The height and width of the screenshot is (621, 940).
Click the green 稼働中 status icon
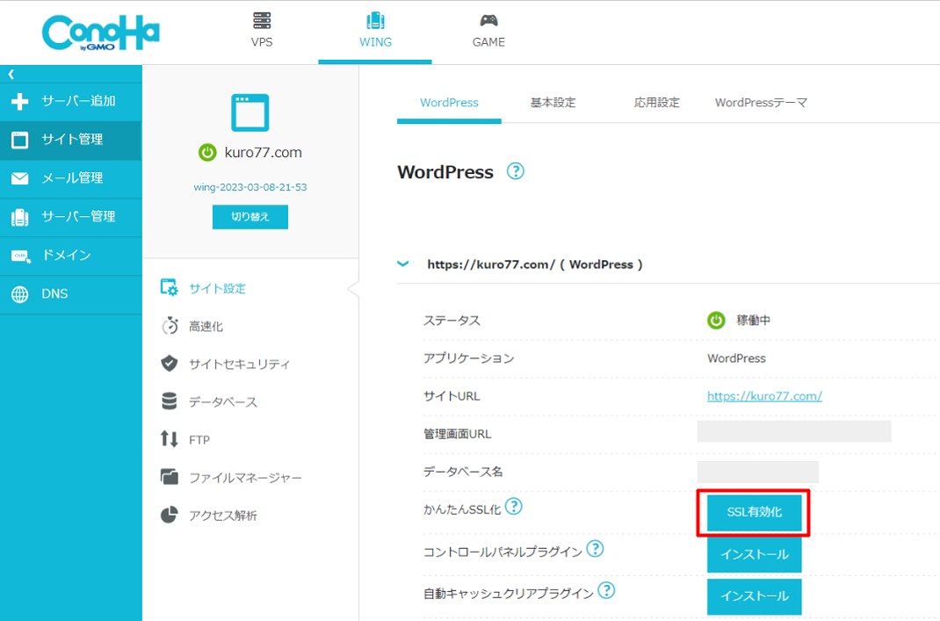click(716, 320)
